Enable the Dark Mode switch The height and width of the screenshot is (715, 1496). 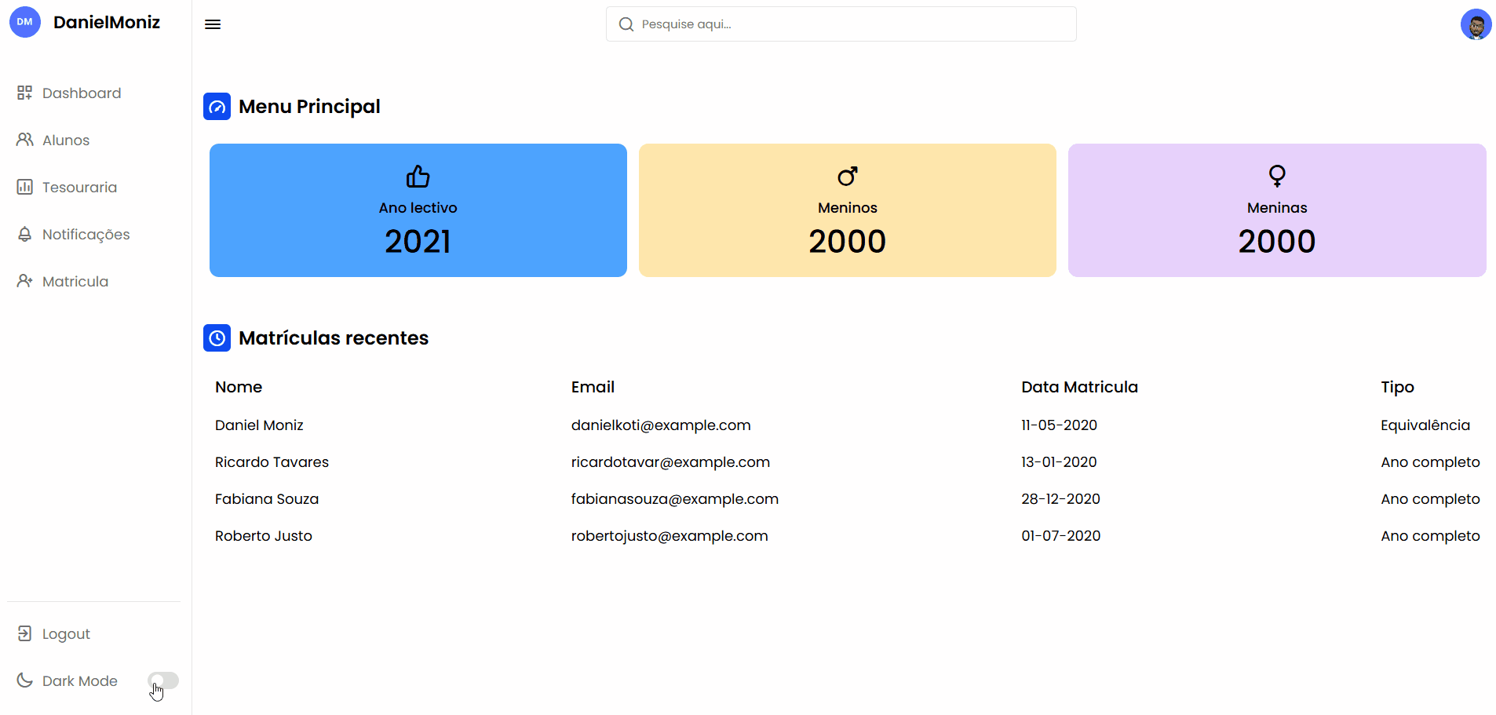pos(163,680)
